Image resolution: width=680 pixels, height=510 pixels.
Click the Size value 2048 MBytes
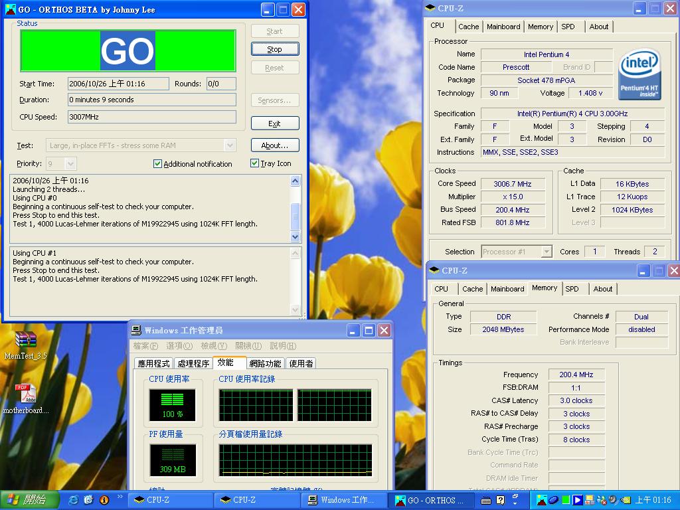pos(503,329)
